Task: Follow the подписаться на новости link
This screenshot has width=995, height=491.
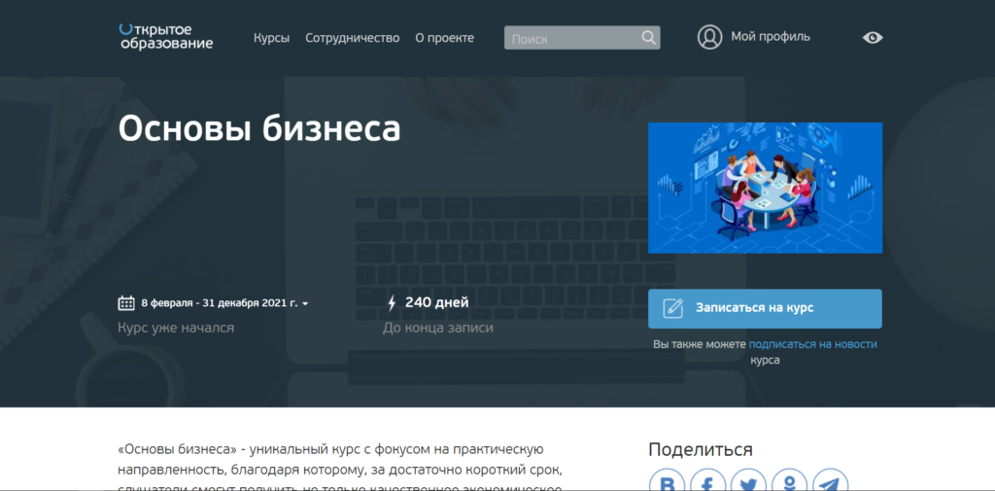Action: click(812, 344)
